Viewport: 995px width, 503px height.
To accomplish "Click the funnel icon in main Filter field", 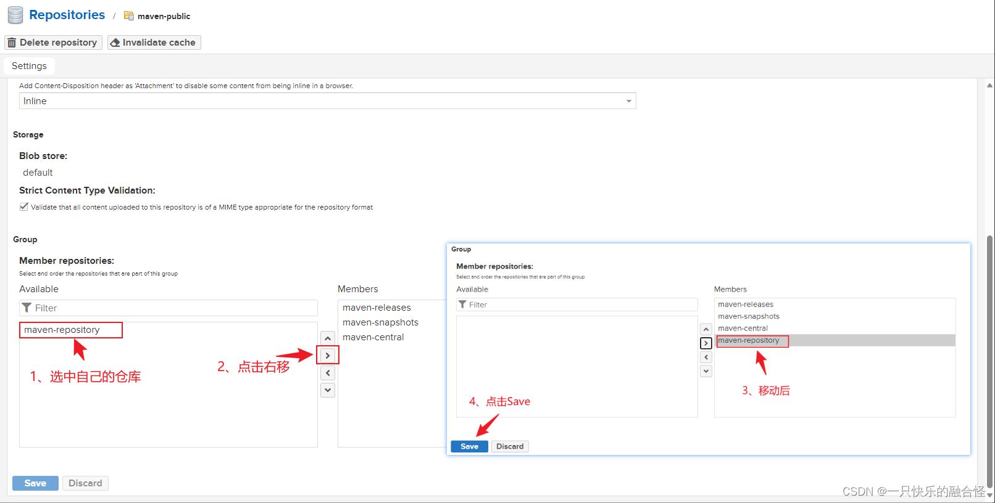I will (x=27, y=308).
